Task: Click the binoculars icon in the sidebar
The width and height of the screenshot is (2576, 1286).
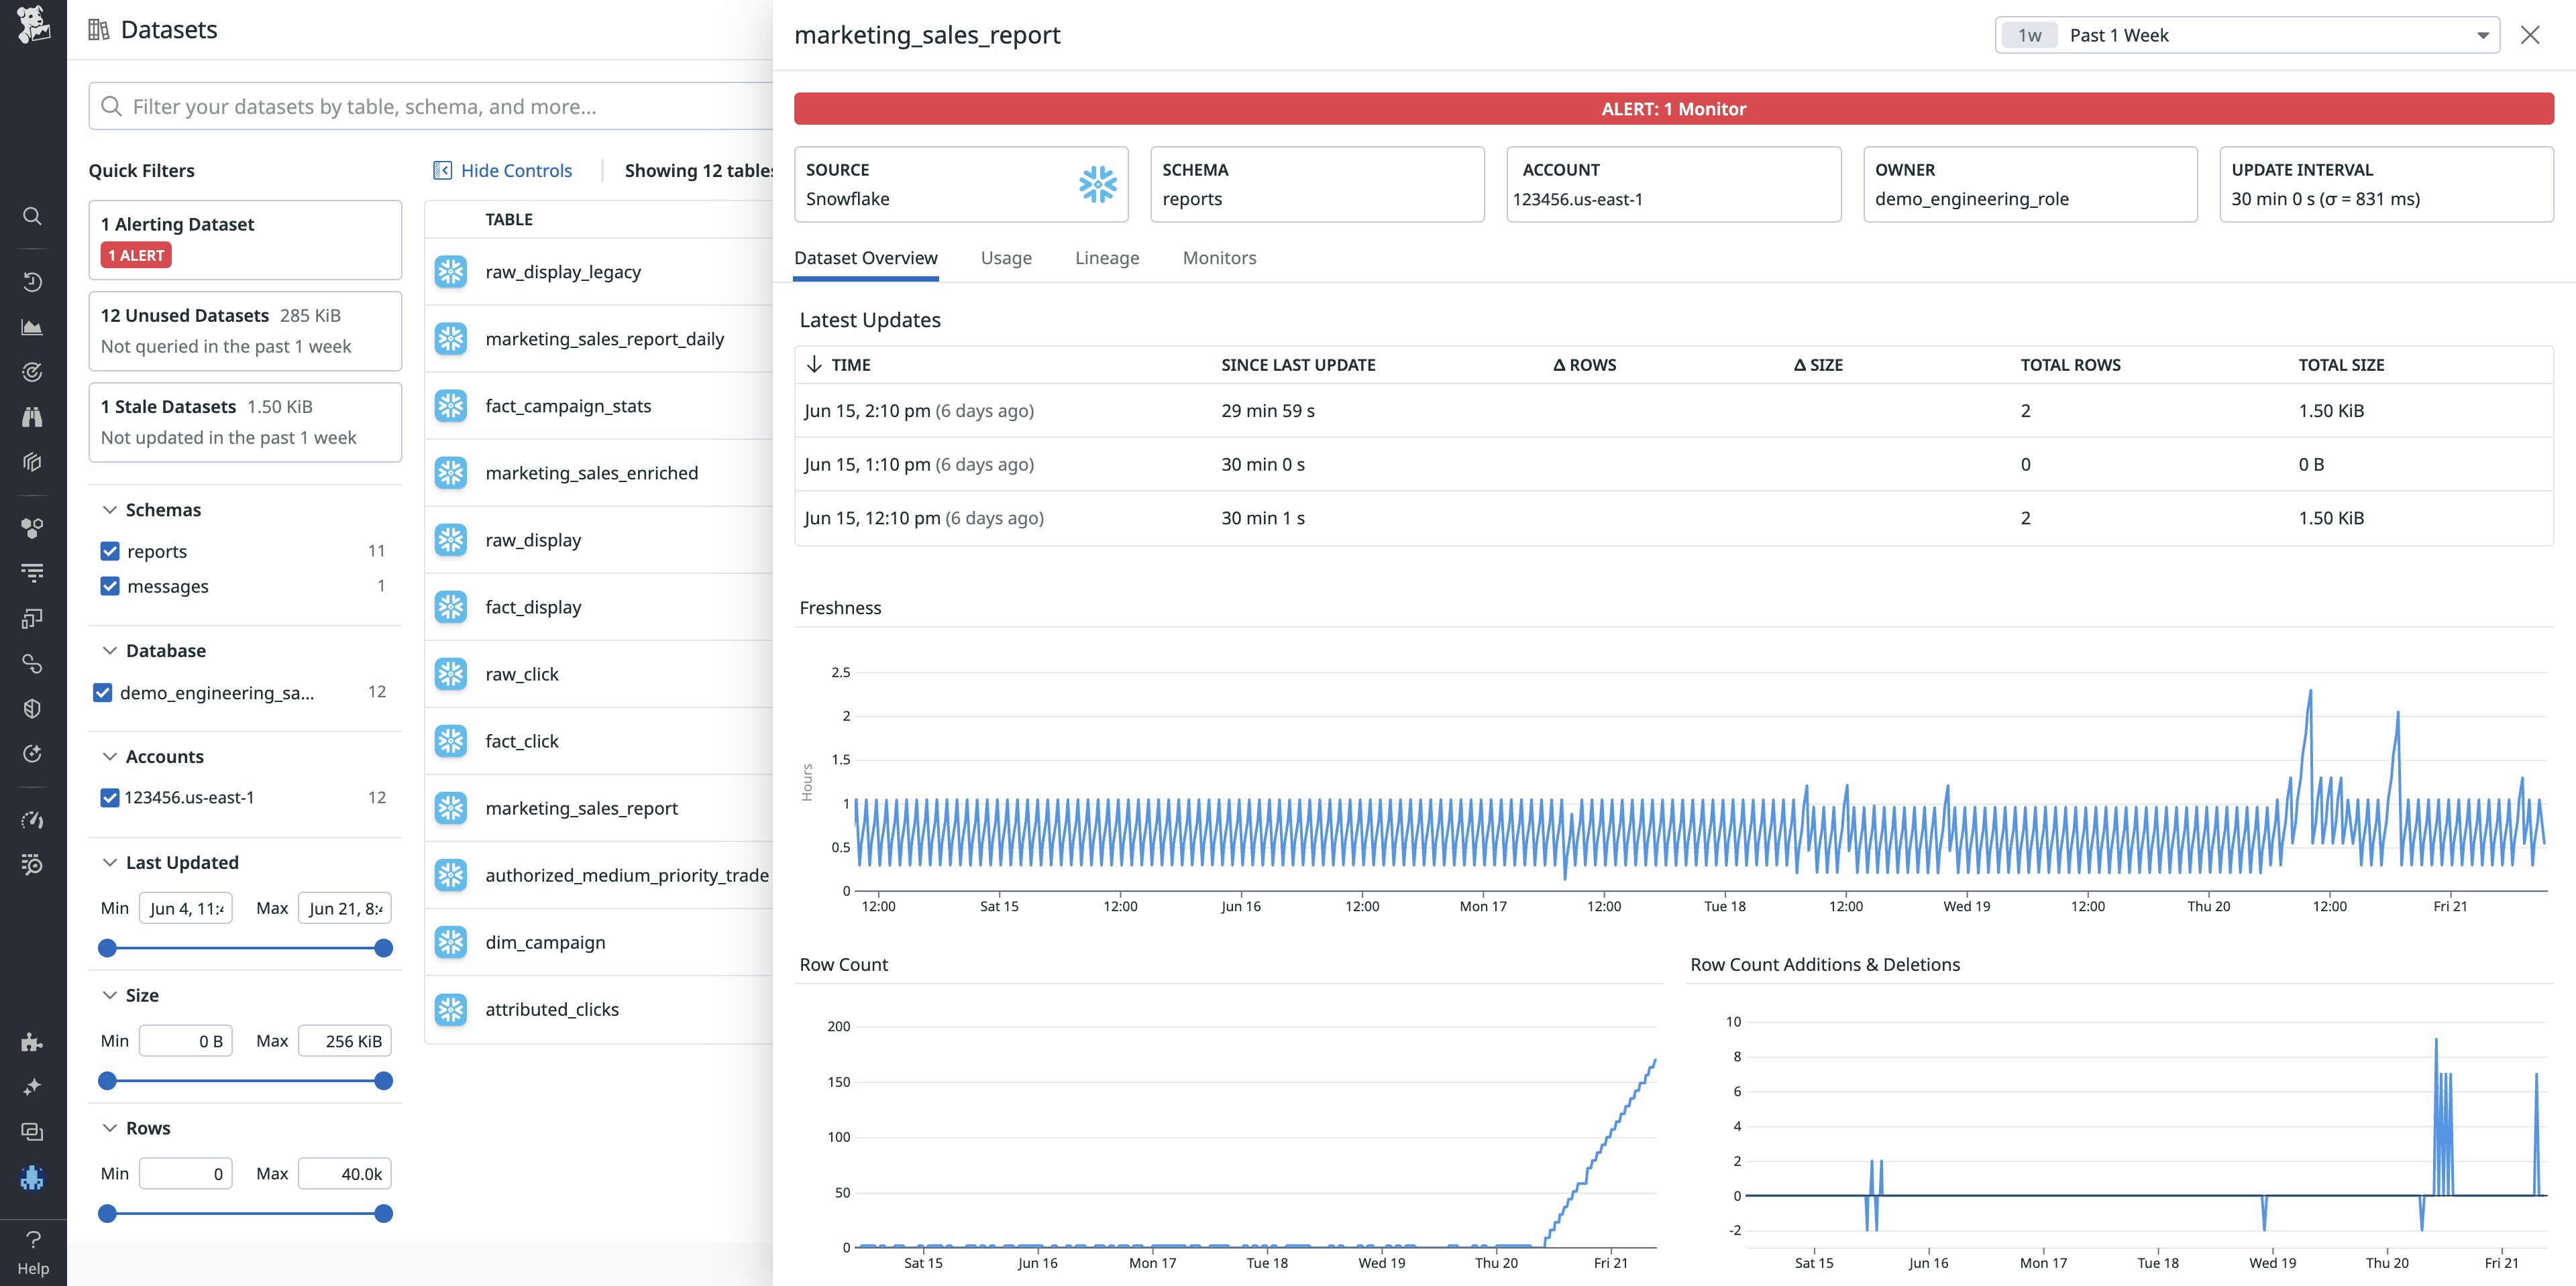Action: (x=32, y=416)
